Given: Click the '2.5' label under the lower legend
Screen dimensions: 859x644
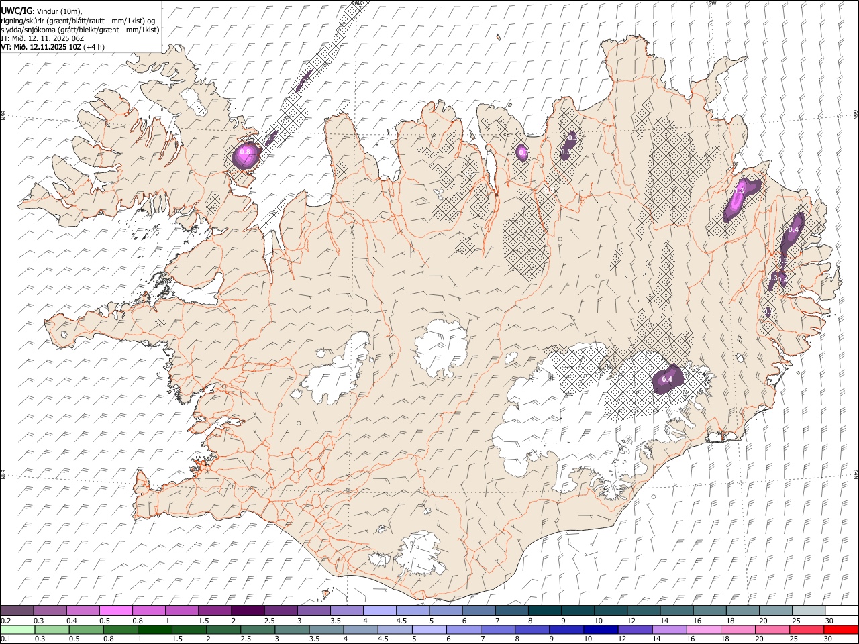Looking at the screenshot, I should coord(244,639).
